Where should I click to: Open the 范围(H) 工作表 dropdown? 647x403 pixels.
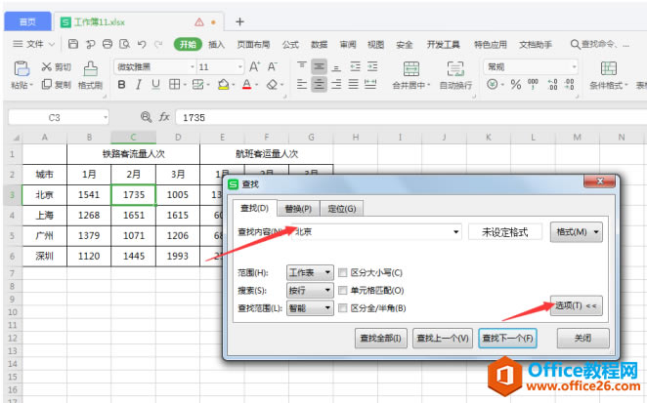coord(310,272)
